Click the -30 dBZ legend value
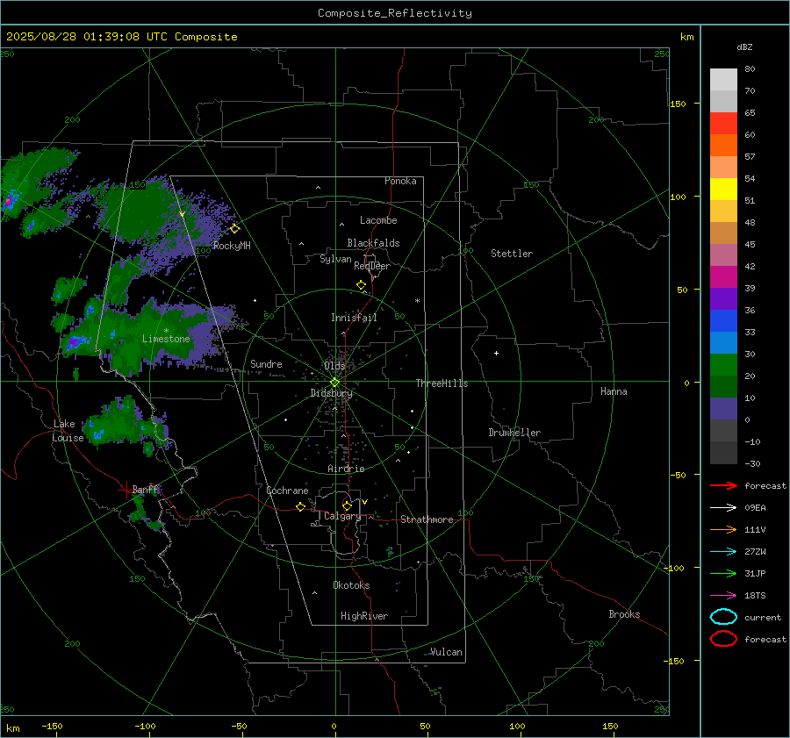 752,463
